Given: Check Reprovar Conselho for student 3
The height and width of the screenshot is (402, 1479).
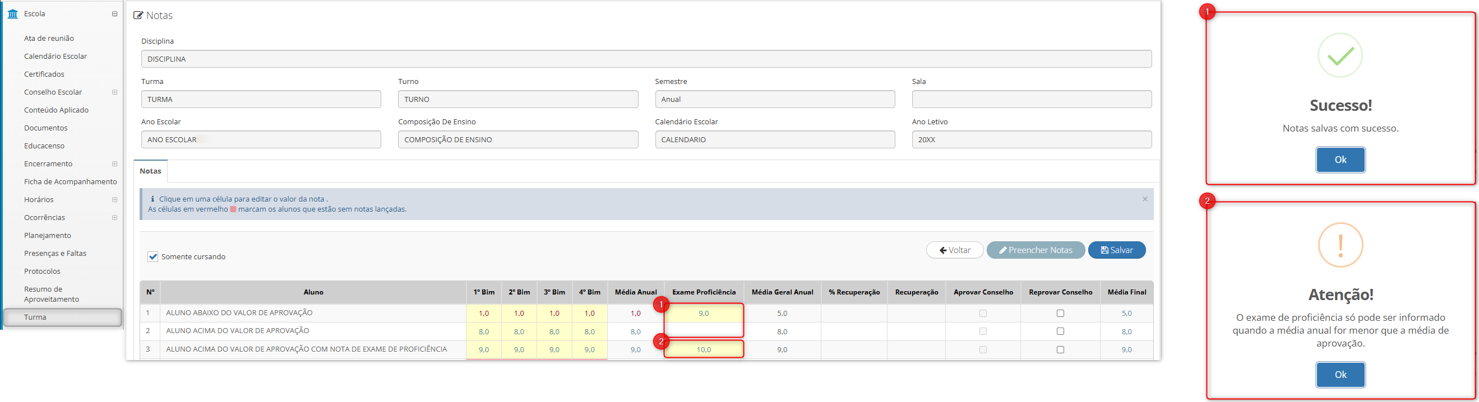Looking at the screenshot, I should tap(1060, 350).
